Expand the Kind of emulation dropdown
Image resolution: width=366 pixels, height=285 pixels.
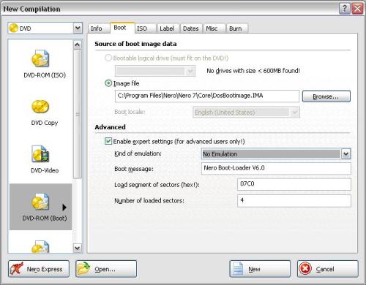point(346,154)
